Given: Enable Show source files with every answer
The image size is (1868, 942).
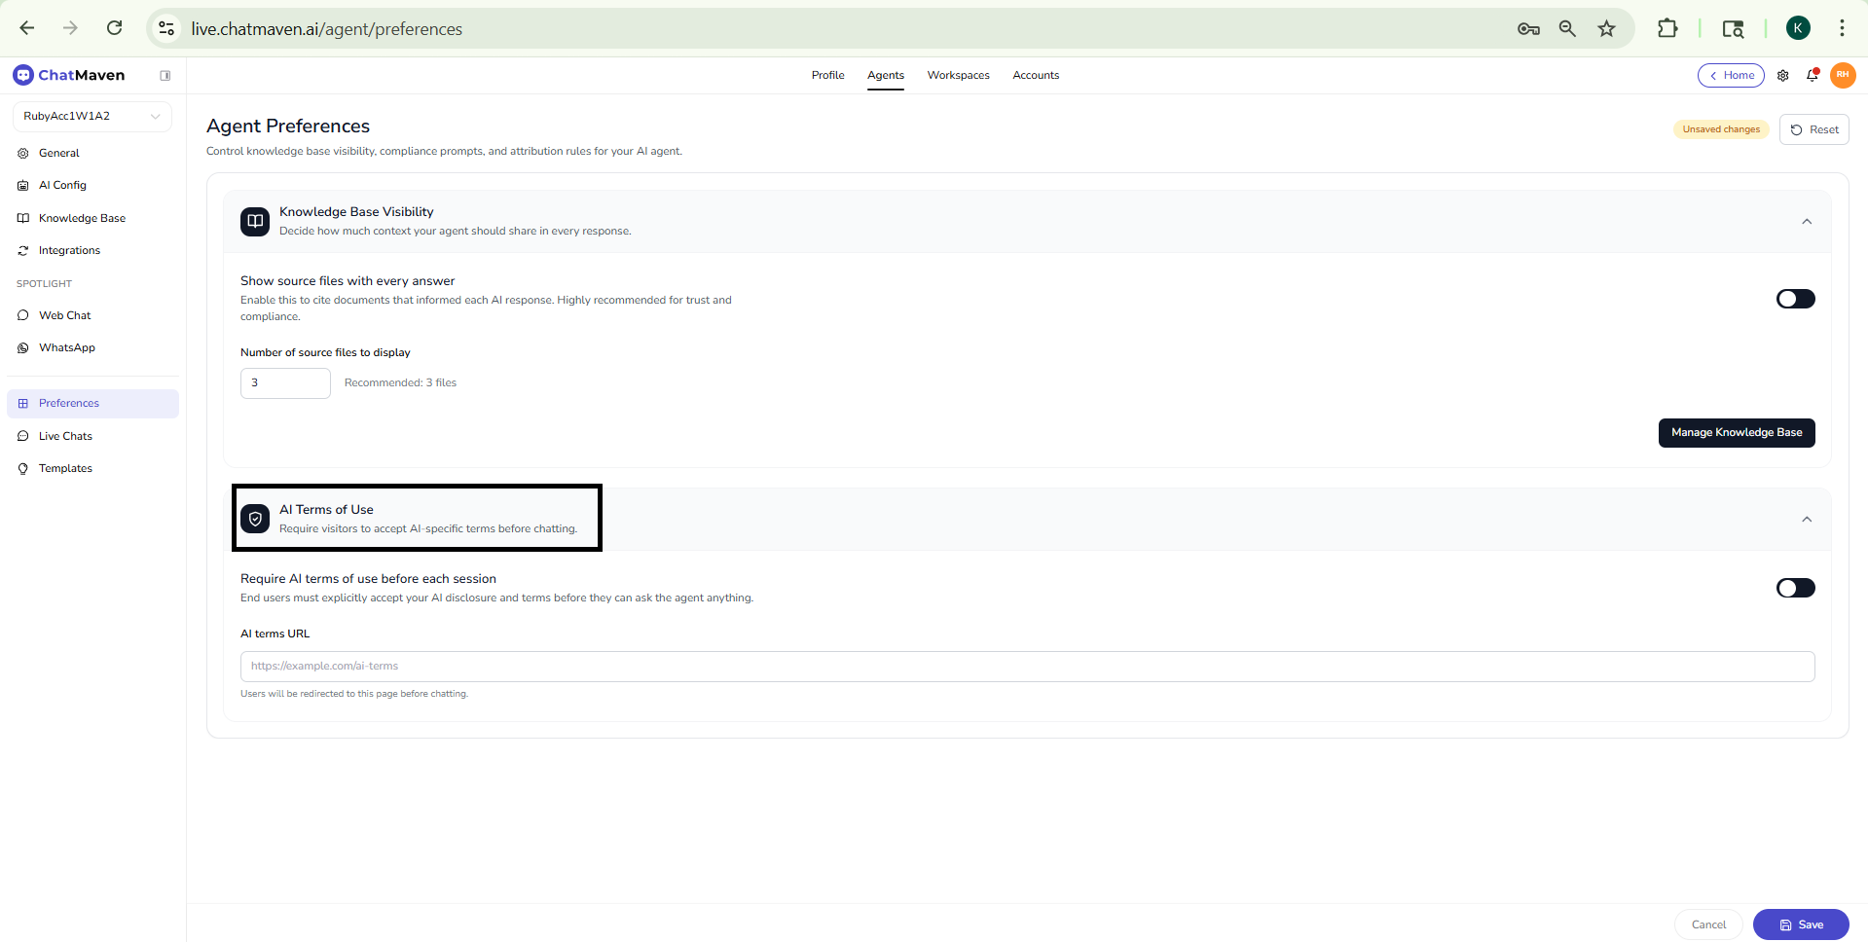Looking at the screenshot, I should (1795, 299).
